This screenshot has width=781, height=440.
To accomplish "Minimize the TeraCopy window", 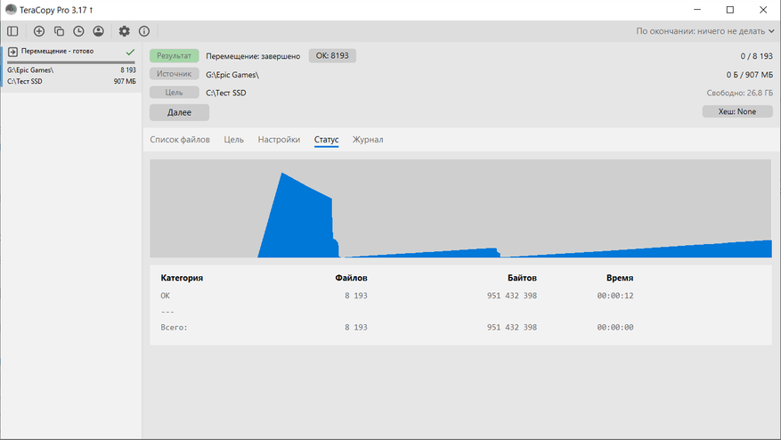I will (697, 10).
